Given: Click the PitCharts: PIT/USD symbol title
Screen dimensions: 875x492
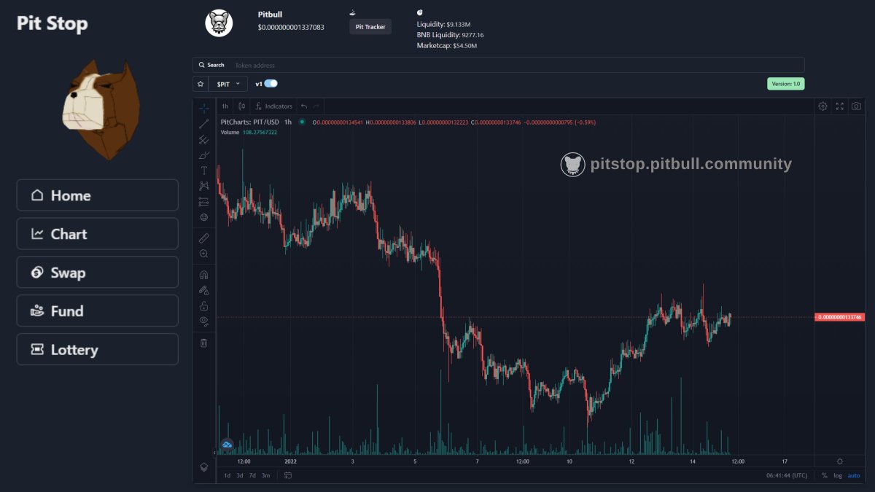Looking at the screenshot, I should pyautogui.click(x=256, y=122).
